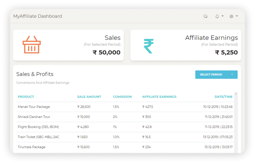Click the MyAffiliate Dashboard title
The height and width of the screenshot is (164, 255).
click(x=37, y=16)
